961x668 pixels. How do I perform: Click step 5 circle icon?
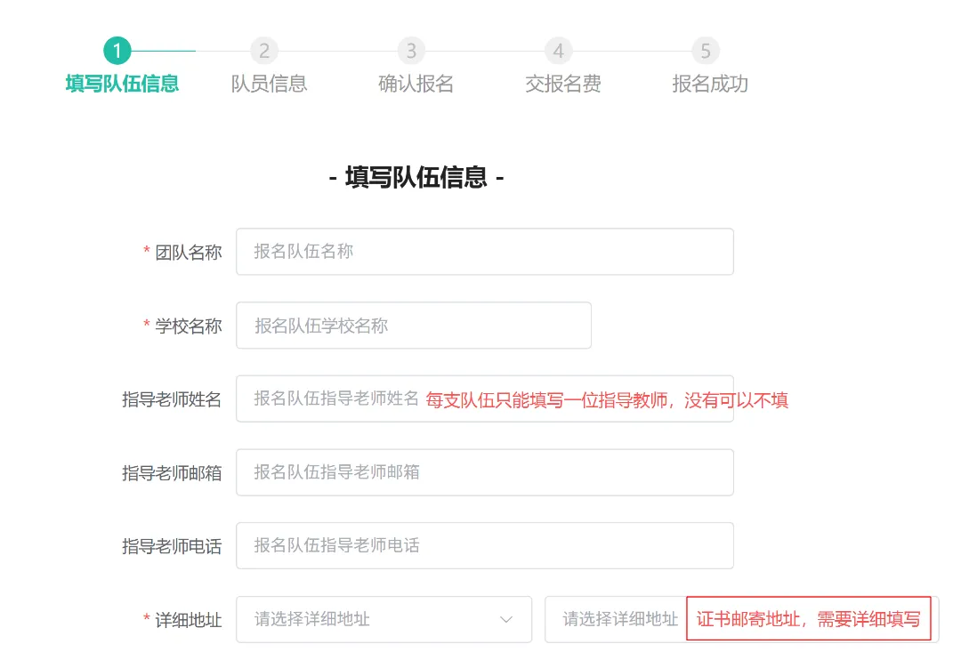click(x=706, y=51)
